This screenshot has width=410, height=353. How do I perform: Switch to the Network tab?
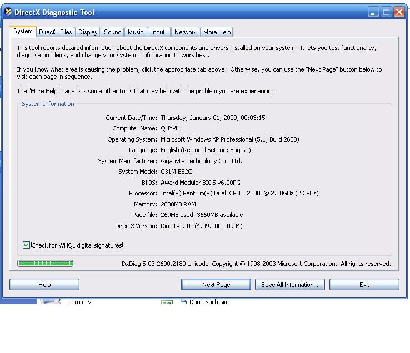[x=185, y=32]
